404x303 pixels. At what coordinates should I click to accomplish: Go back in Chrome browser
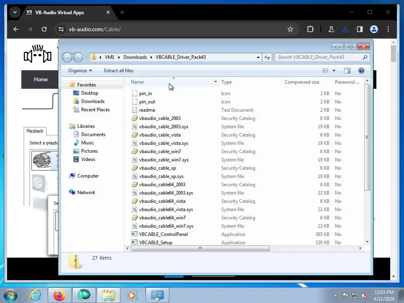click(x=16, y=29)
